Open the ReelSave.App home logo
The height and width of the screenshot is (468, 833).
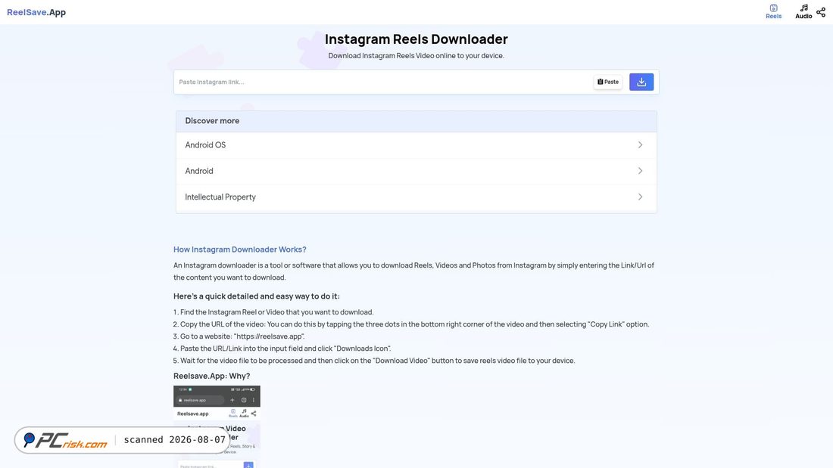(36, 12)
